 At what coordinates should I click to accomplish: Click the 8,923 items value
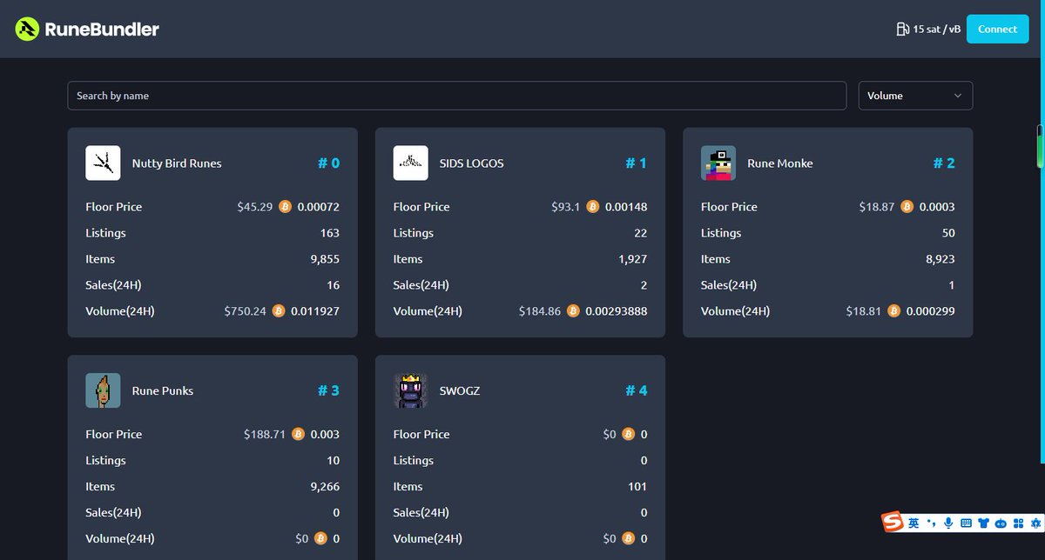click(x=940, y=259)
